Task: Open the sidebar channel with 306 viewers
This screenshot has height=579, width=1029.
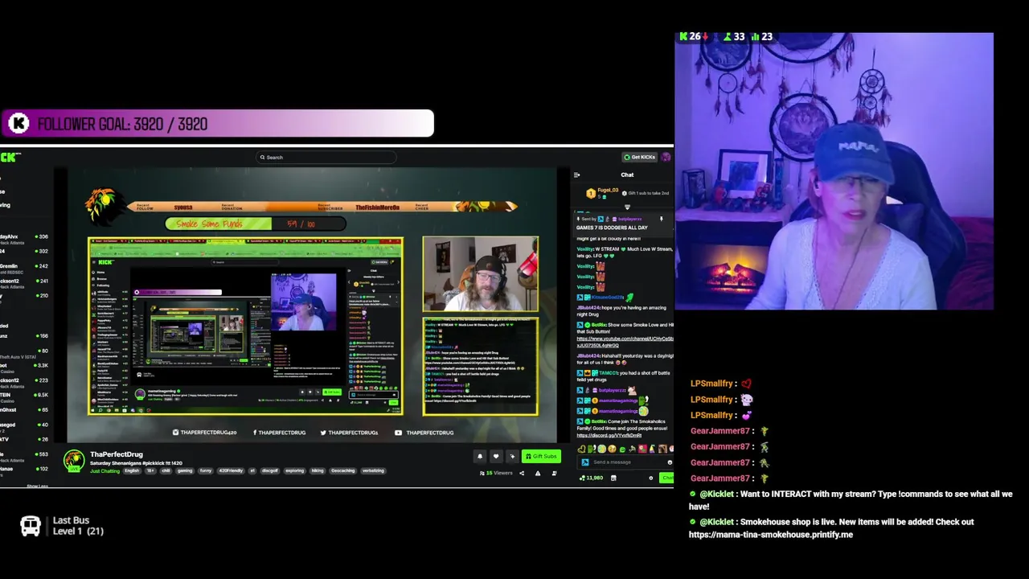Action: click(x=24, y=239)
